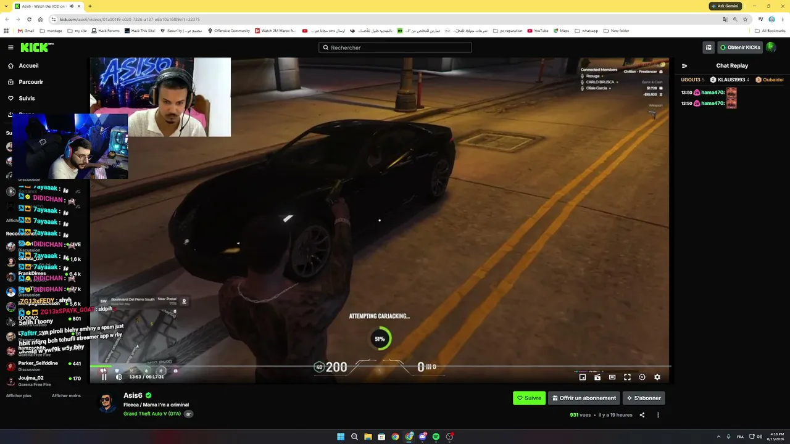Open video player settings gear
Screen dimensions: 790x444
coord(657,377)
